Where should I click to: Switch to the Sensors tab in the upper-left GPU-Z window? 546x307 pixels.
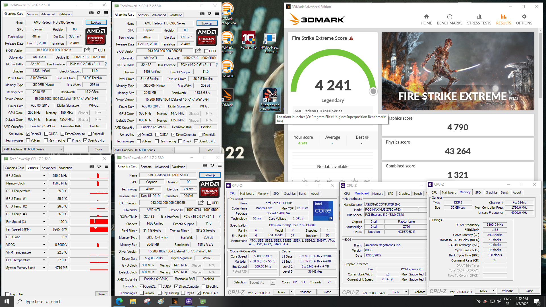32,14
